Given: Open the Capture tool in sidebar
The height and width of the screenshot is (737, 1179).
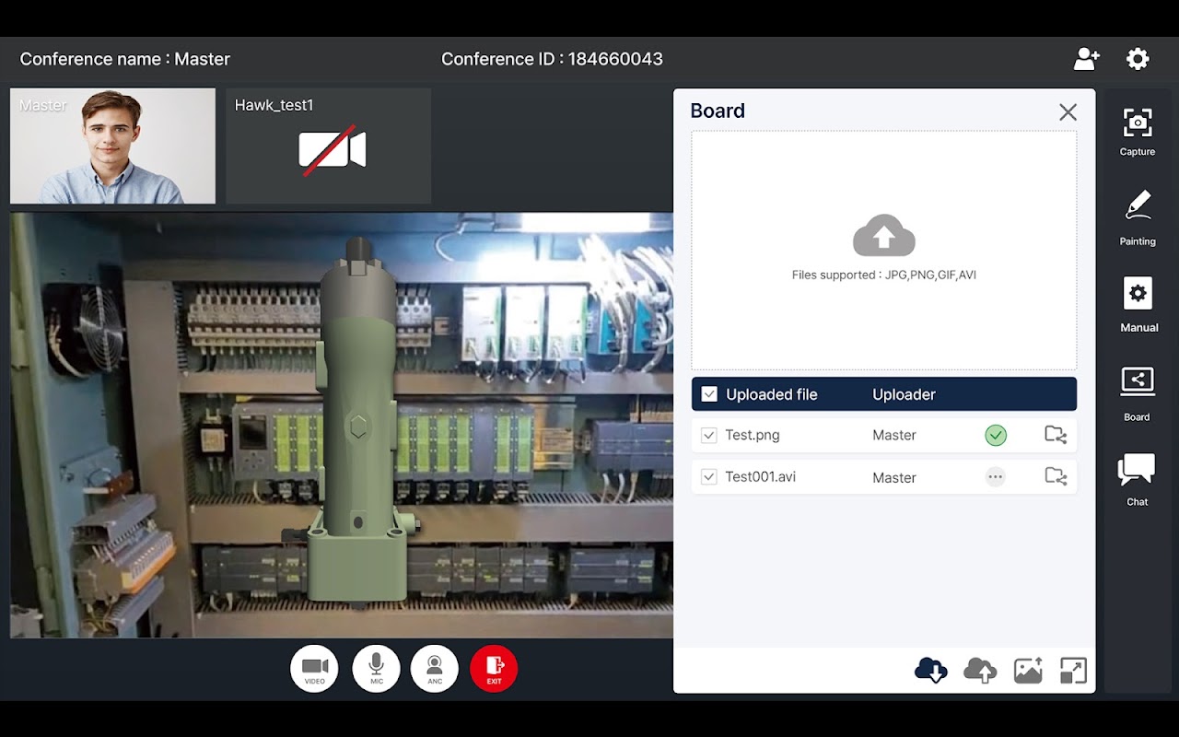Looking at the screenshot, I should pos(1138,131).
